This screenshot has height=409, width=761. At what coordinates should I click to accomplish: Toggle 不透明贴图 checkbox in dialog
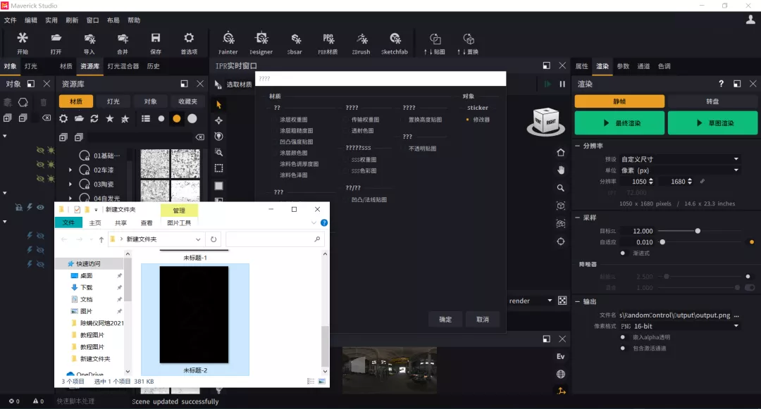tap(404, 149)
